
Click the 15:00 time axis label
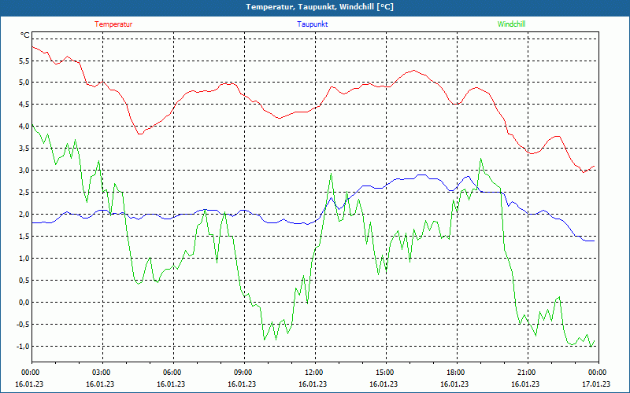[384, 373]
